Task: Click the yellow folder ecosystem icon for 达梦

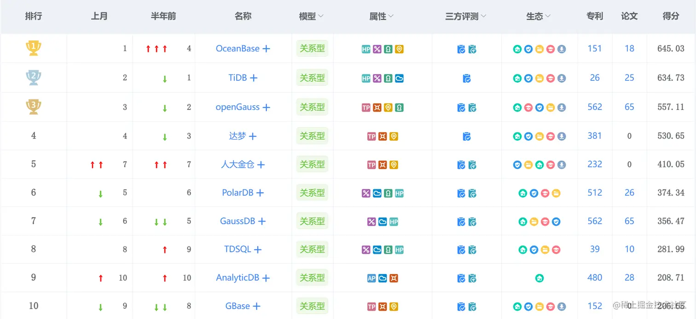Action: pos(539,137)
